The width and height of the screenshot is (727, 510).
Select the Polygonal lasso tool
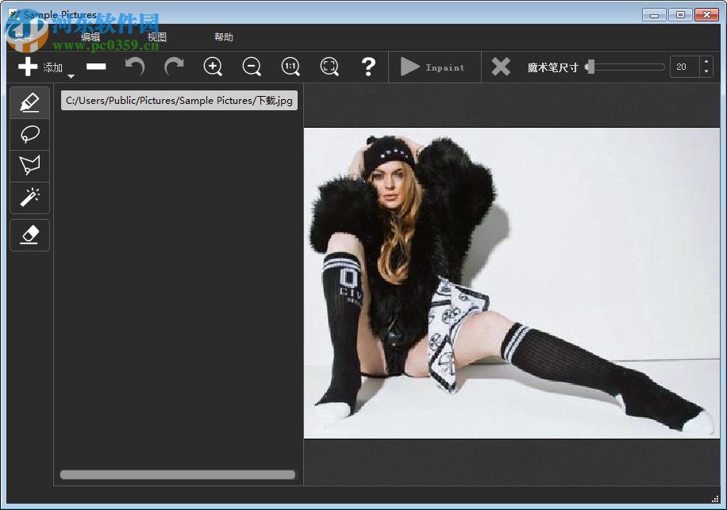tap(29, 165)
